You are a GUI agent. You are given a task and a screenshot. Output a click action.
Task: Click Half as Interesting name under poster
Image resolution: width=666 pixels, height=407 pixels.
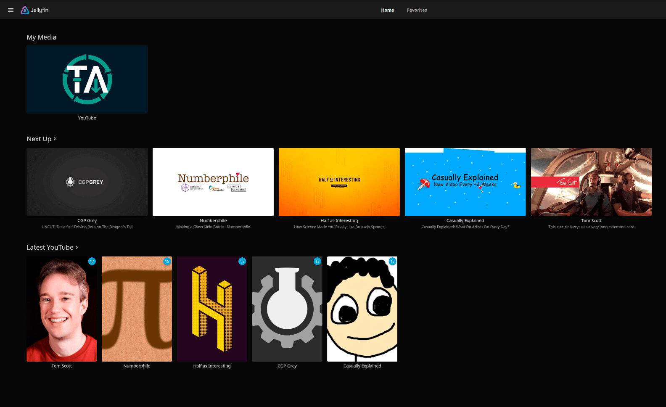click(x=212, y=366)
